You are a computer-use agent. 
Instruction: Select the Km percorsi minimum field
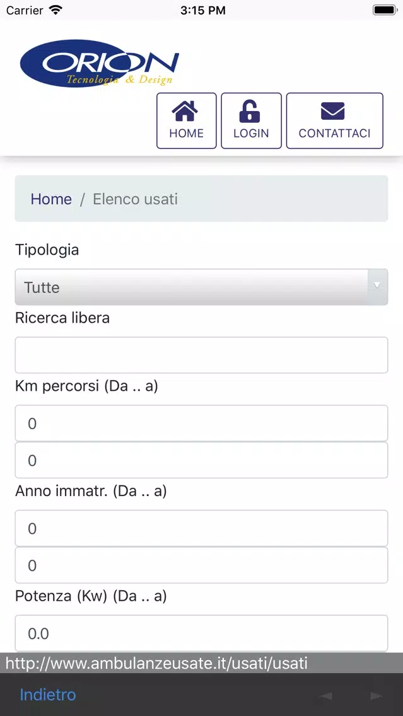[x=202, y=424]
